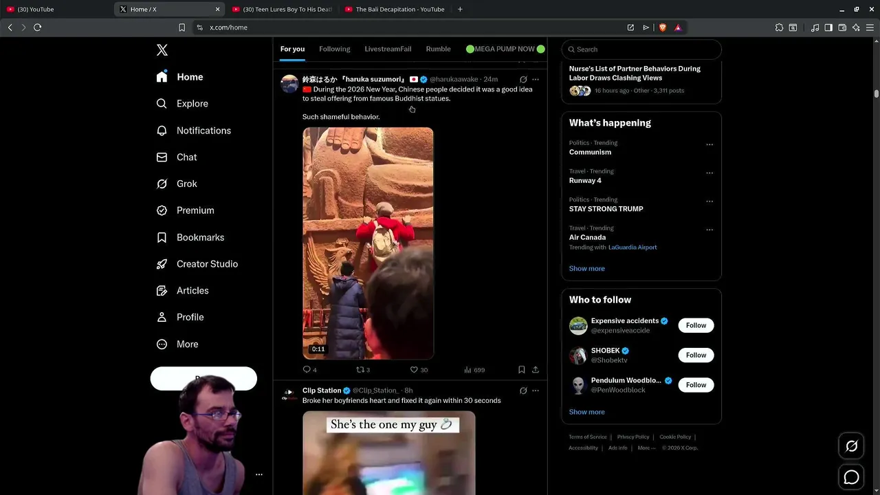Viewport: 880px width, 495px height.
Task: Share haruka suzumori's post
Action: point(536,370)
